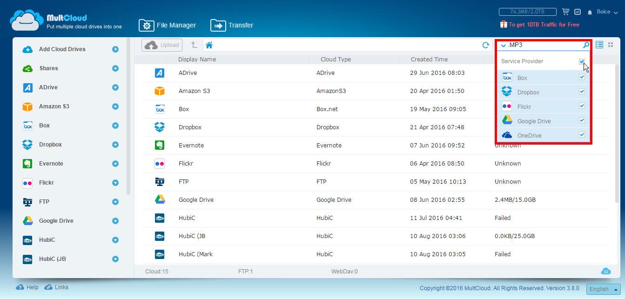Viewport: 625px width, 299px height.
Task: Click the 10TB Traffic for Free link
Action: (540, 25)
